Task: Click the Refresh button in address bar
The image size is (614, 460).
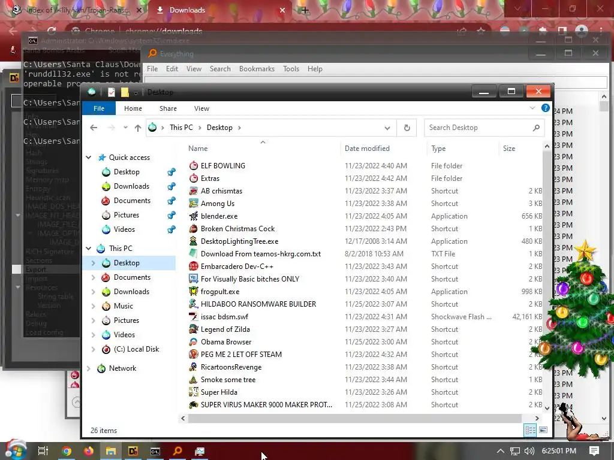Action: click(x=407, y=128)
